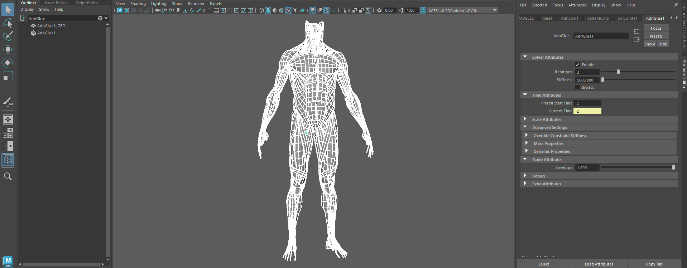Open the ACES color space dropdown
The image size is (687, 268).
click(x=495, y=10)
